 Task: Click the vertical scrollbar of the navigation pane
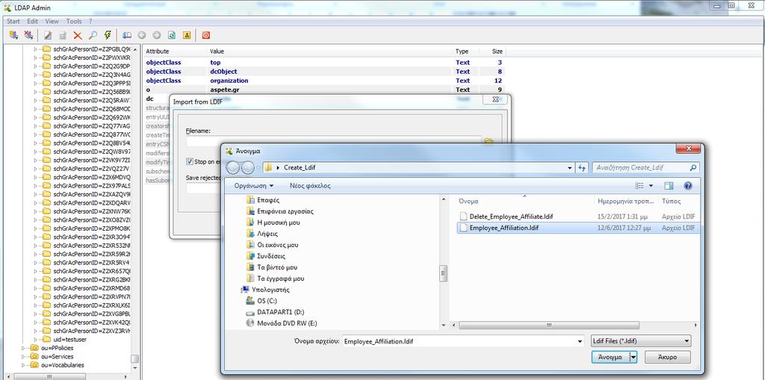tap(444, 272)
